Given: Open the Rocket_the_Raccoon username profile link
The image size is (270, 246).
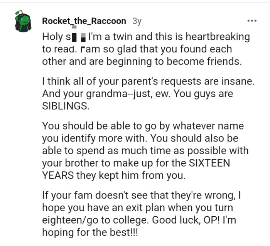Looking at the screenshot, I should 84,21.
